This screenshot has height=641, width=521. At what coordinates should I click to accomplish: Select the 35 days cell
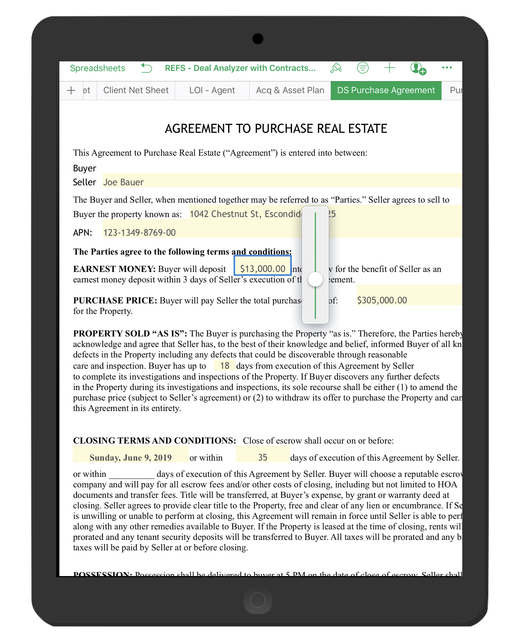(262, 455)
